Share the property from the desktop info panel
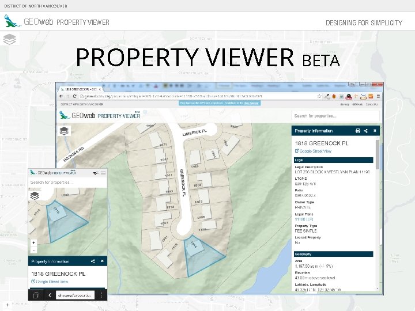The width and height of the screenshot is (415, 311). (x=365, y=131)
